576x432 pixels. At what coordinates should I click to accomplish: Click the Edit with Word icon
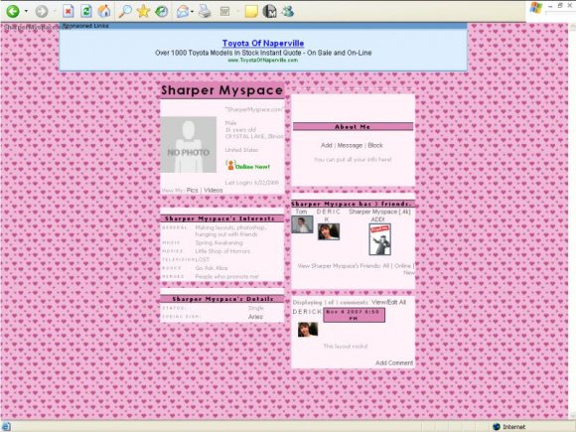click(224, 11)
